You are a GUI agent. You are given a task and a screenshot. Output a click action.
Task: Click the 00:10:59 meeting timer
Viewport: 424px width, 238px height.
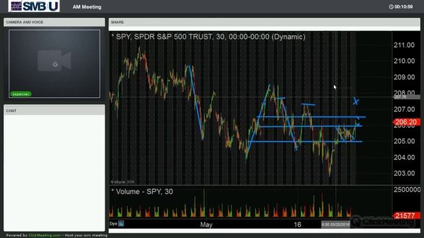[403, 7]
